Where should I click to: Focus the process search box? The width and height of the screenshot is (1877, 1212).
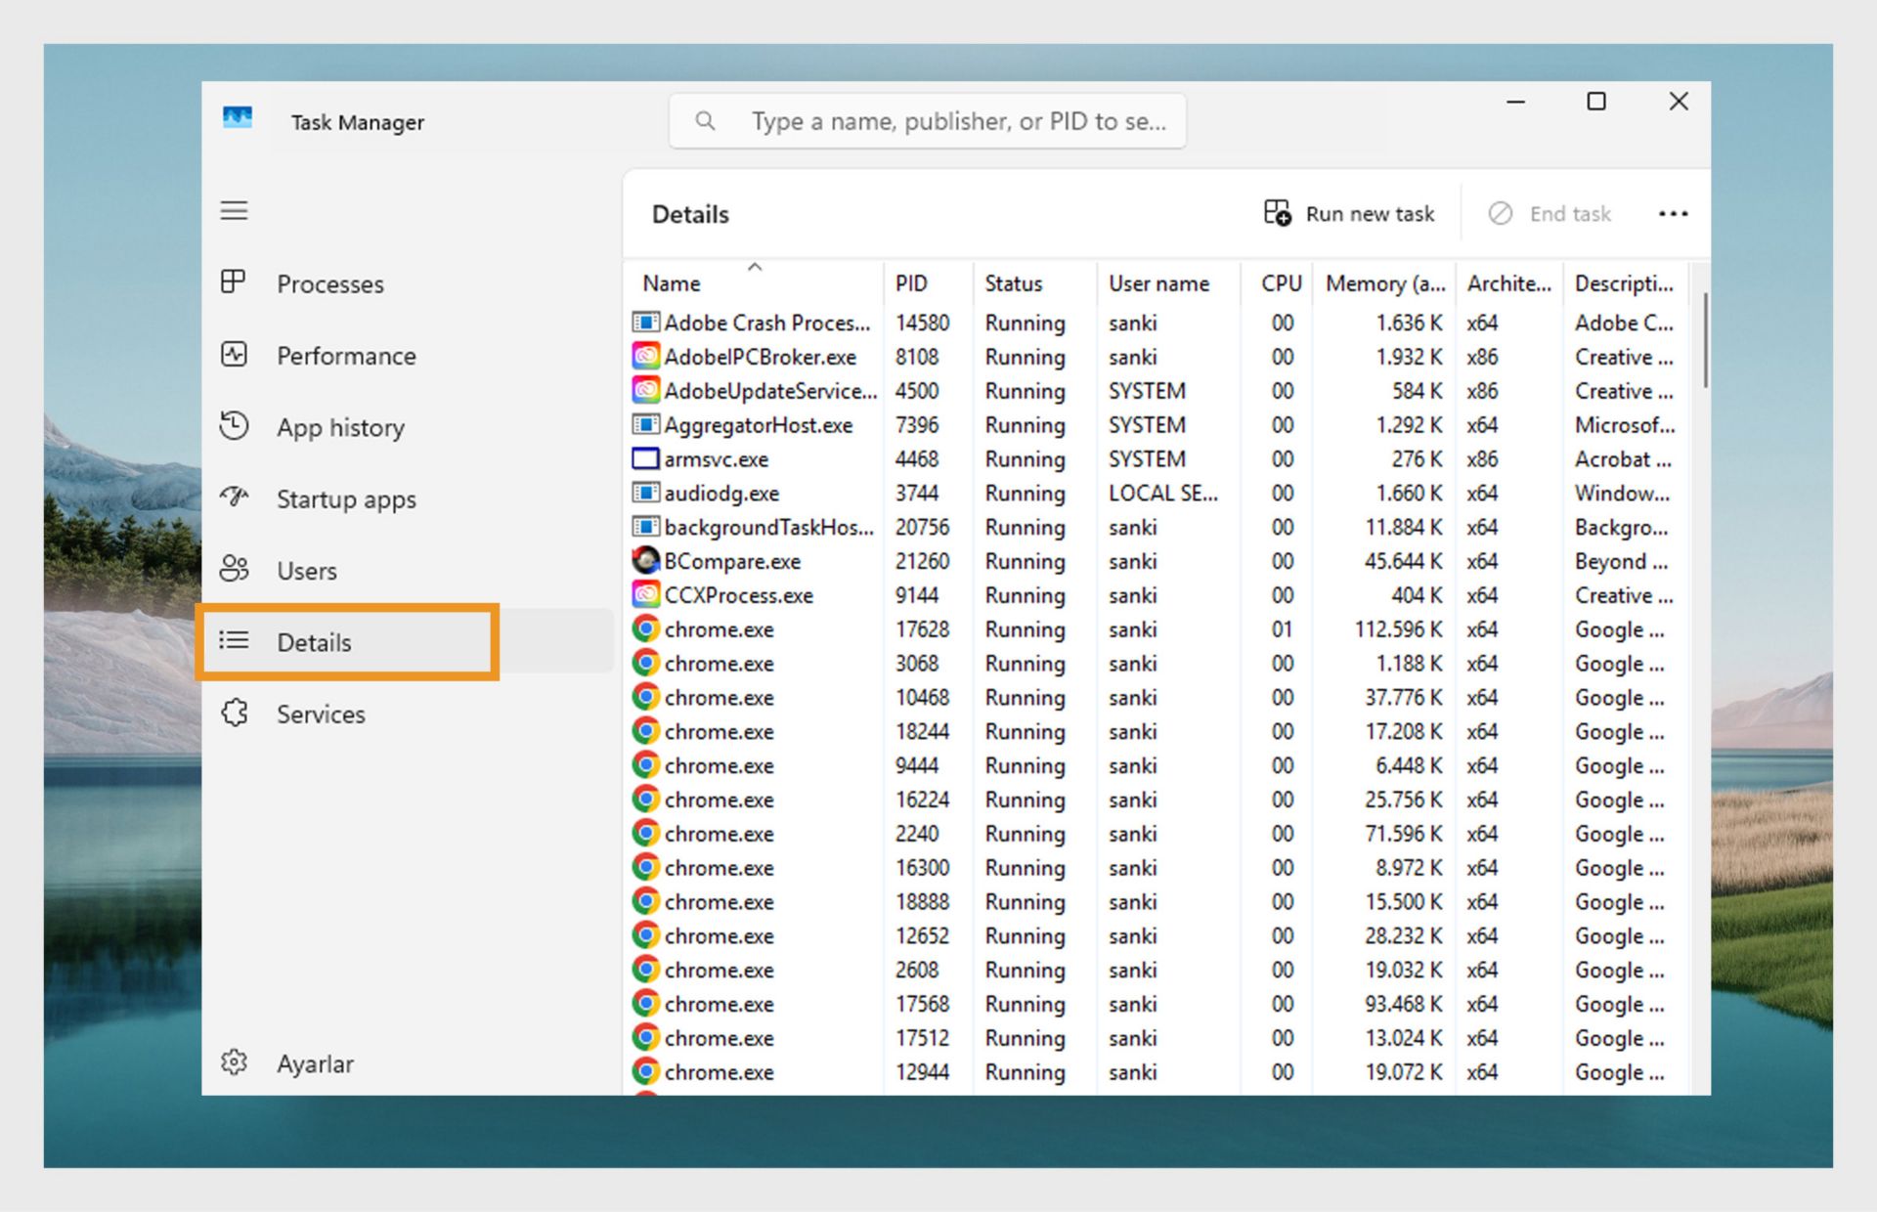click(x=956, y=121)
